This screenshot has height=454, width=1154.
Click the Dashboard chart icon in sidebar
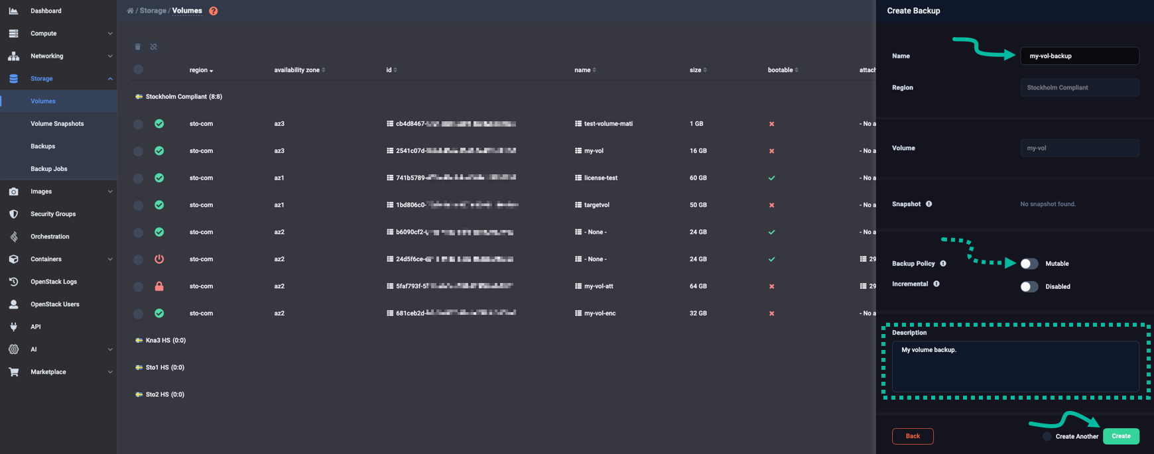pyautogui.click(x=13, y=11)
